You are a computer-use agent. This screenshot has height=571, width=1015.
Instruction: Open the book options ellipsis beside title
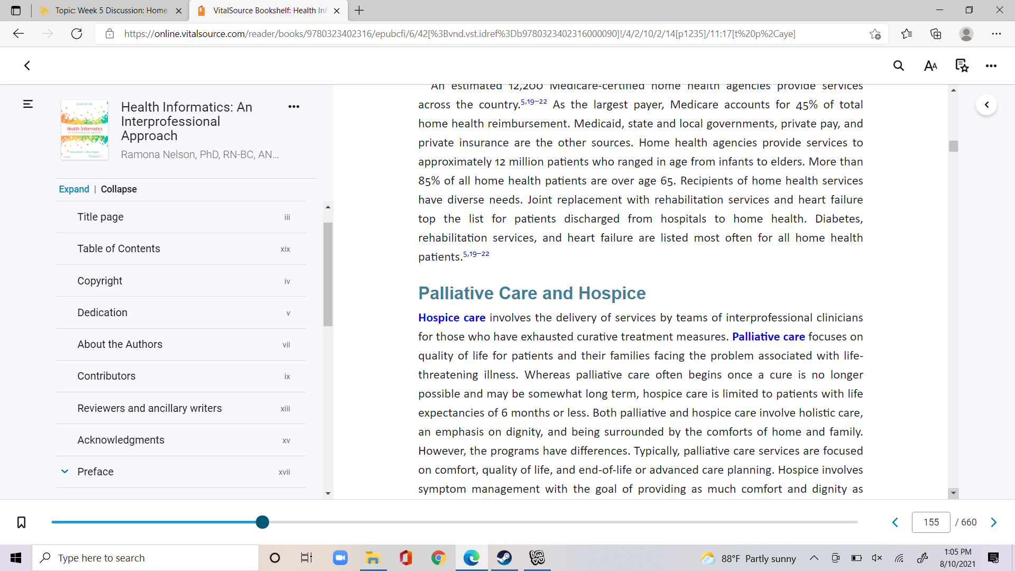click(294, 106)
